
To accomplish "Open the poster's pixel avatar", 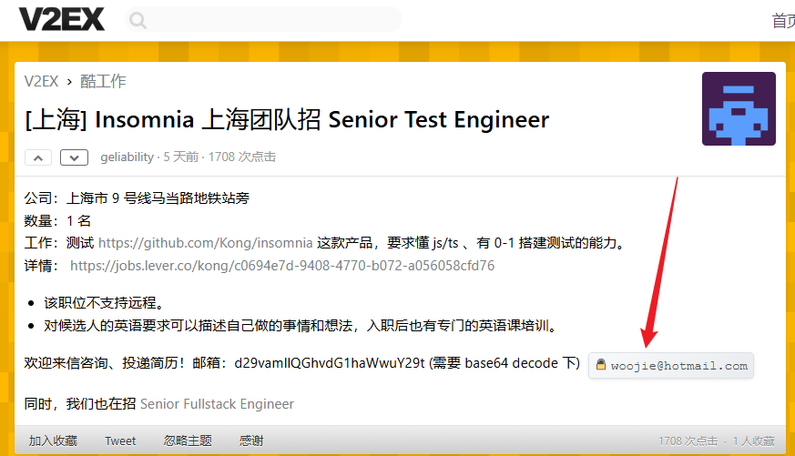I will 739,108.
